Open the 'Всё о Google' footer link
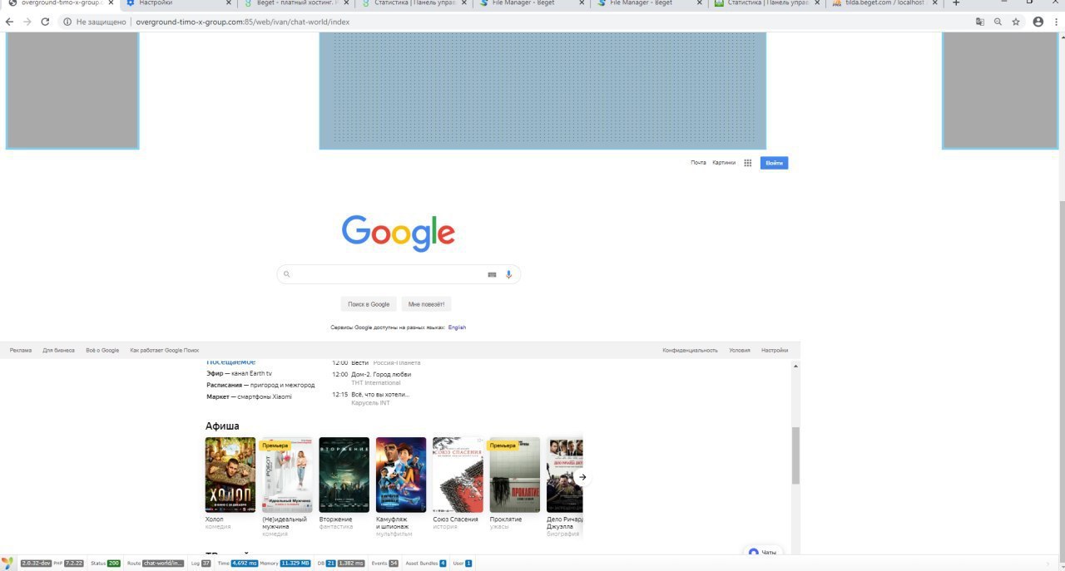Viewport: 1065px width, 571px height. pos(102,351)
